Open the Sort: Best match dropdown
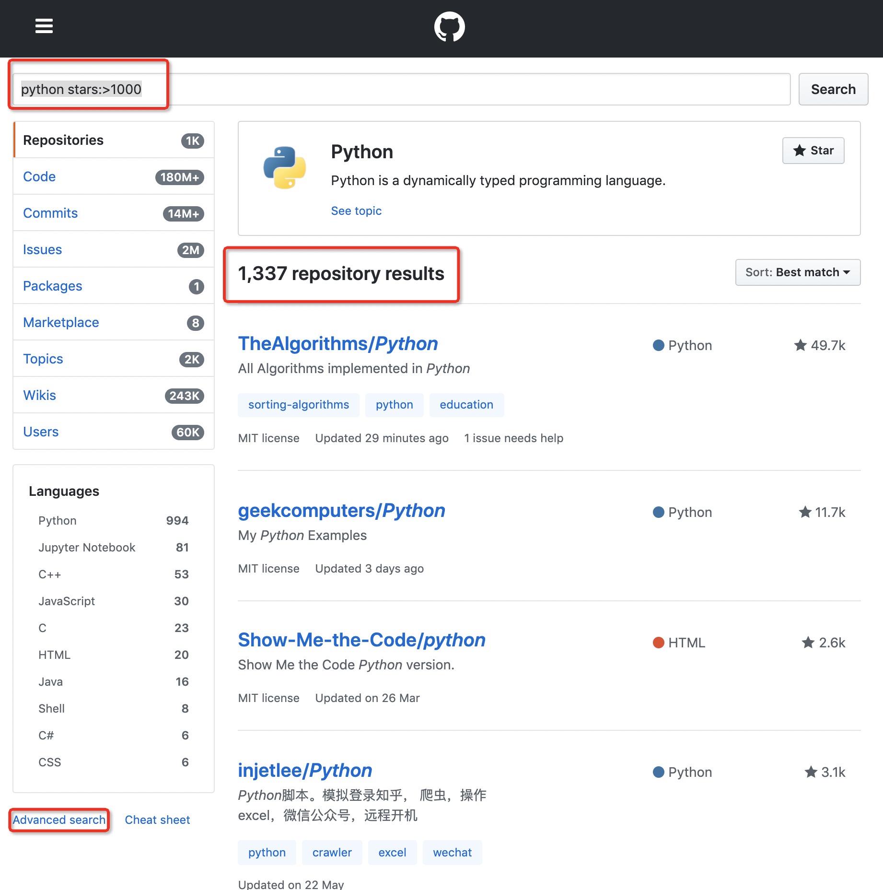The width and height of the screenshot is (883, 890). pos(798,272)
